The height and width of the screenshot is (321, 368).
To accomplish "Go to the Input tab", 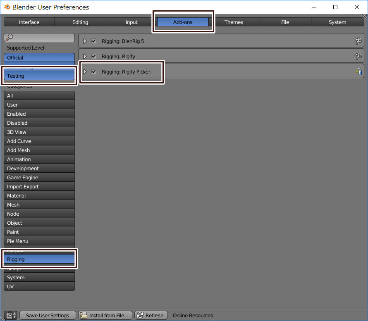I will coord(131,22).
